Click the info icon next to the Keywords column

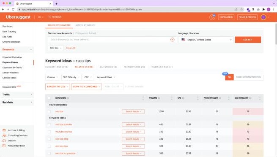tap(68, 98)
